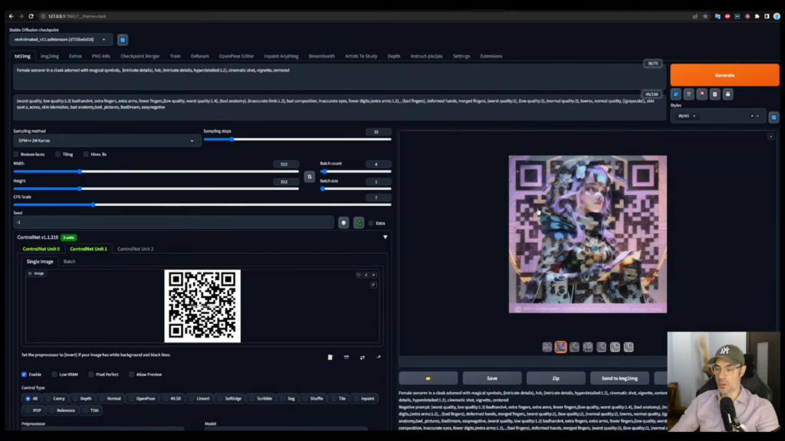
Task: Open the Settings tab
Action: click(461, 57)
